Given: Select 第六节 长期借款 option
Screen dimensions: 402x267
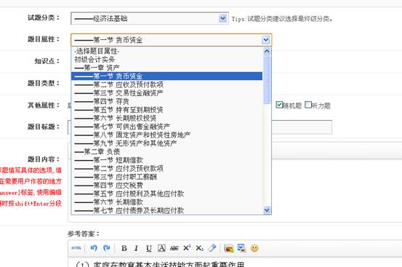Looking at the screenshot, I should (167, 202).
